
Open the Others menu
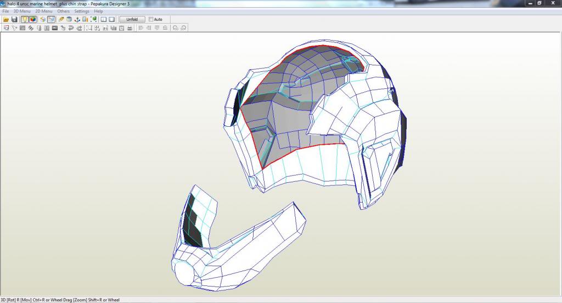point(64,11)
